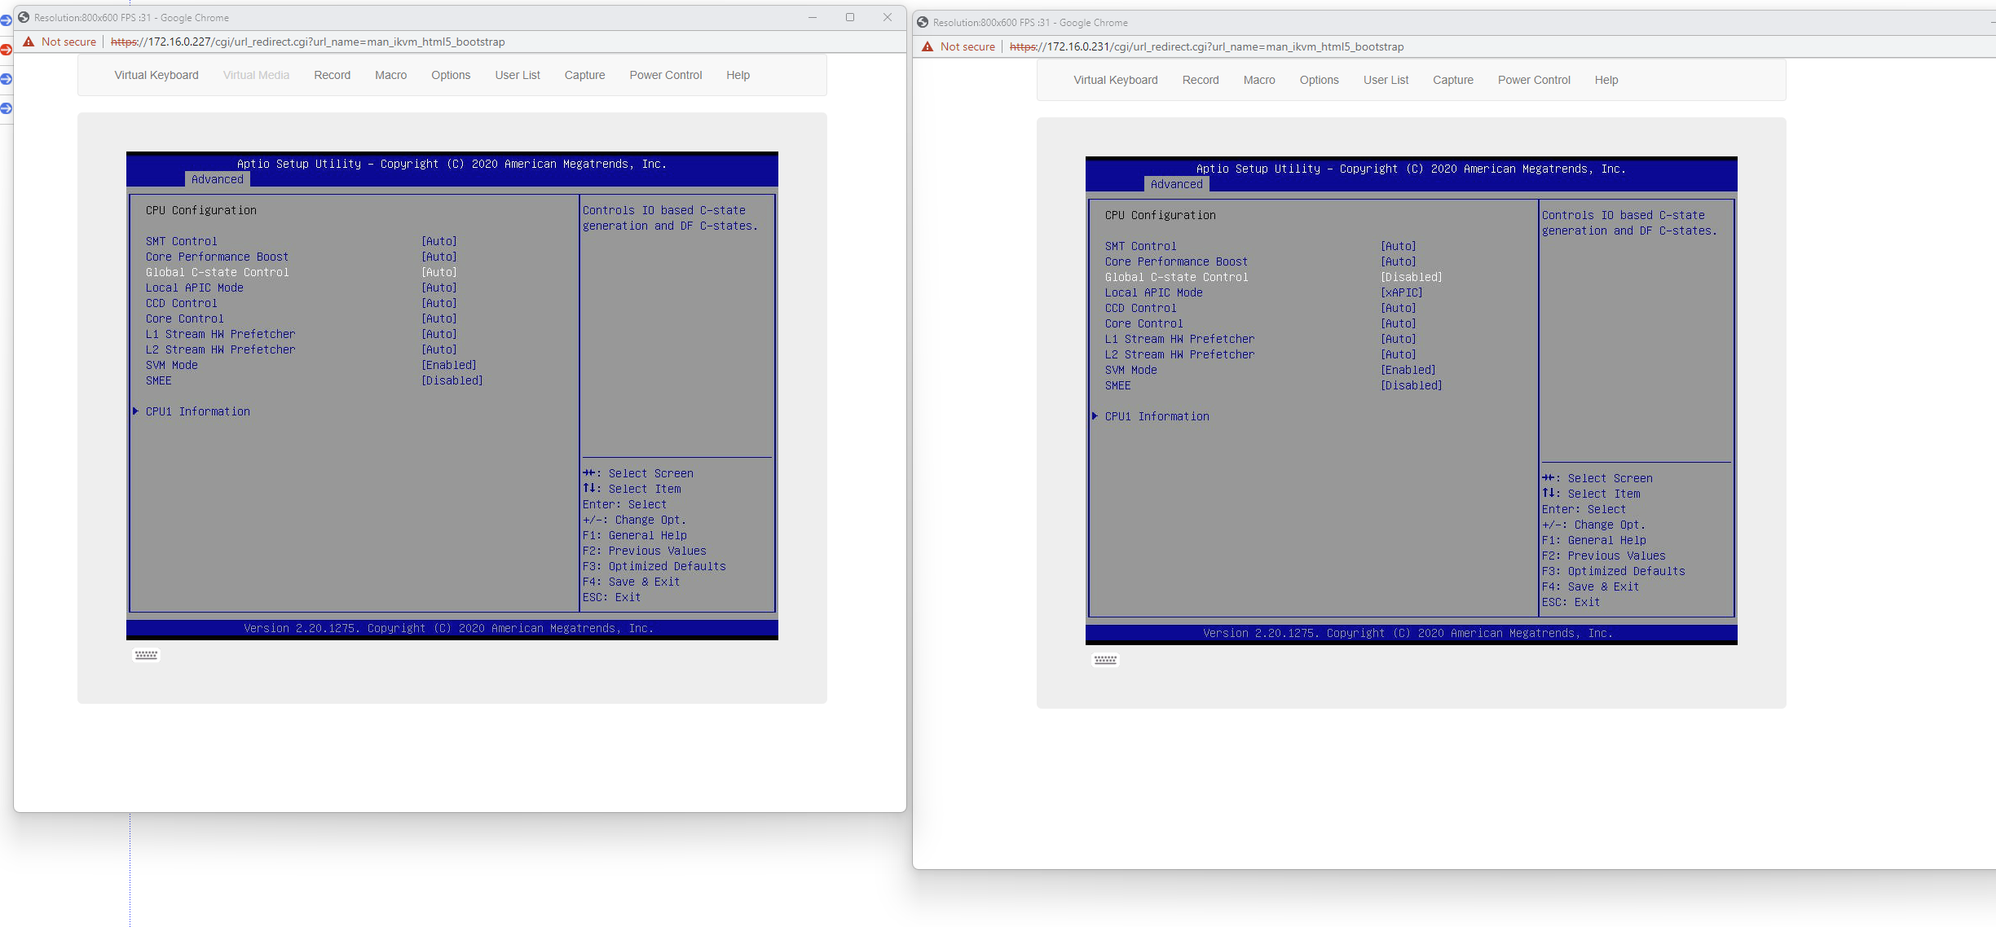This screenshot has width=1996, height=927.
Task: Select the Advanced BIOS tab in left window
Action: click(x=218, y=179)
